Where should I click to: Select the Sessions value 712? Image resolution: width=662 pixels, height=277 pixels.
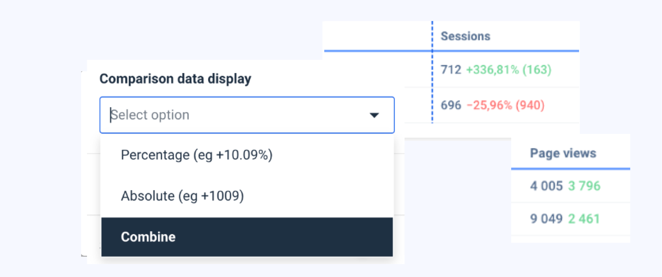click(x=450, y=70)
